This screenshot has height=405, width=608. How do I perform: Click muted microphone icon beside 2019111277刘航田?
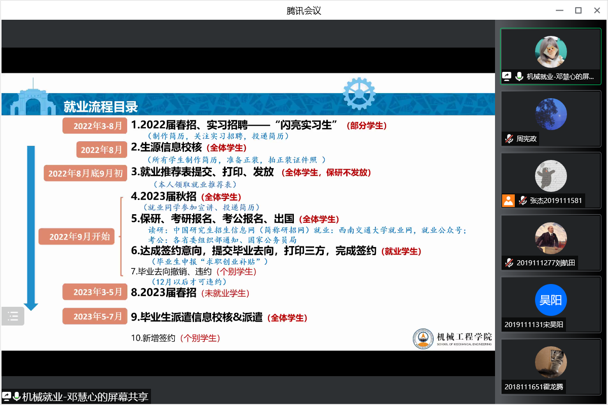pyautogui.click(x=509, y=263)
